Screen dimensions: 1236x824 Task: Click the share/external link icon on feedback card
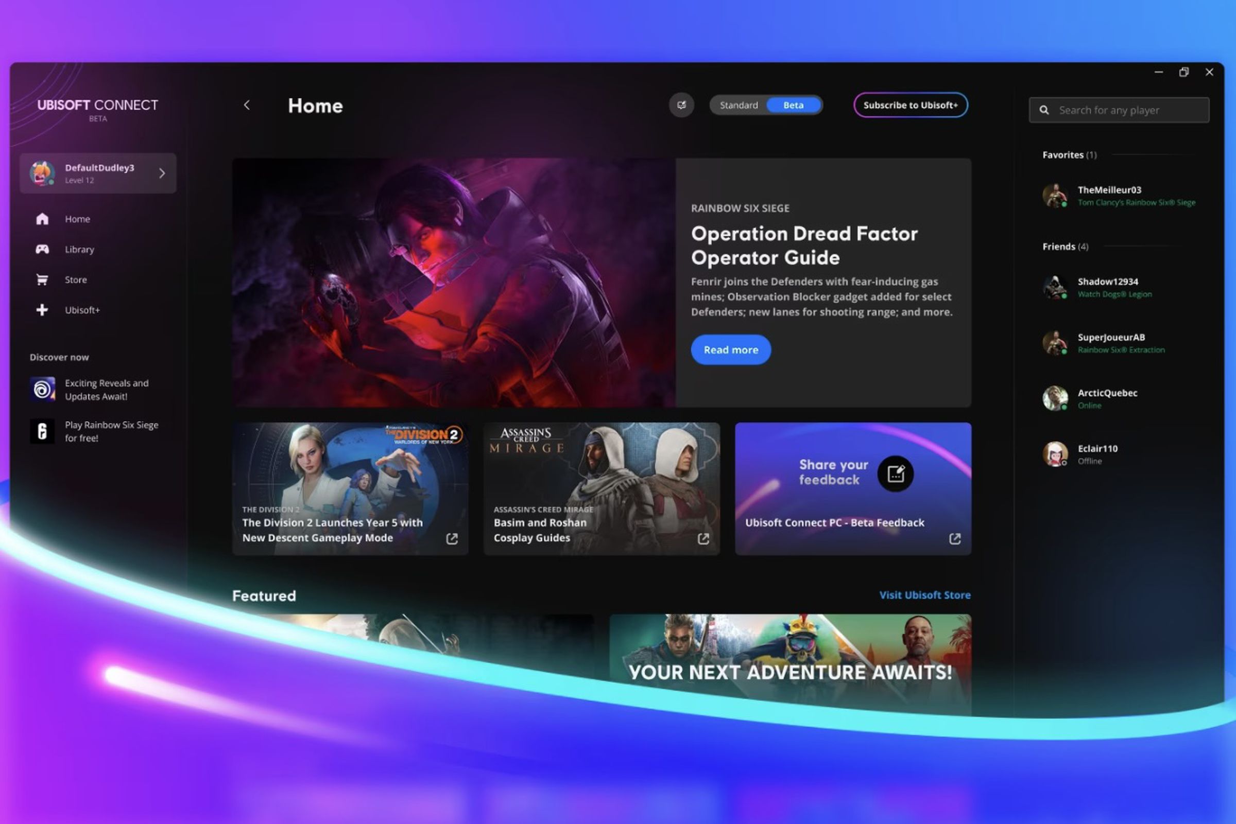click(955, 539)
